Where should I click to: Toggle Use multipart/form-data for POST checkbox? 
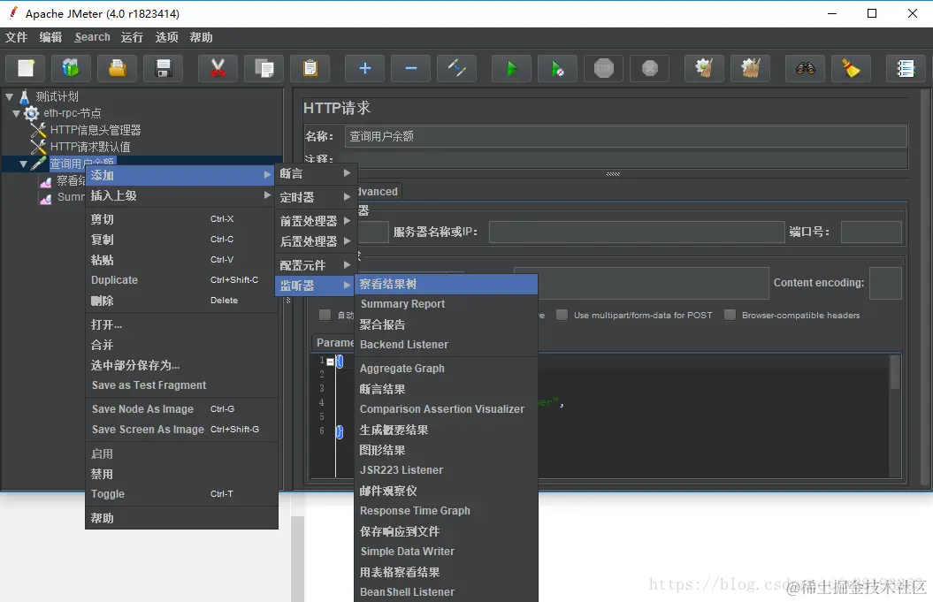pos(562,315)
